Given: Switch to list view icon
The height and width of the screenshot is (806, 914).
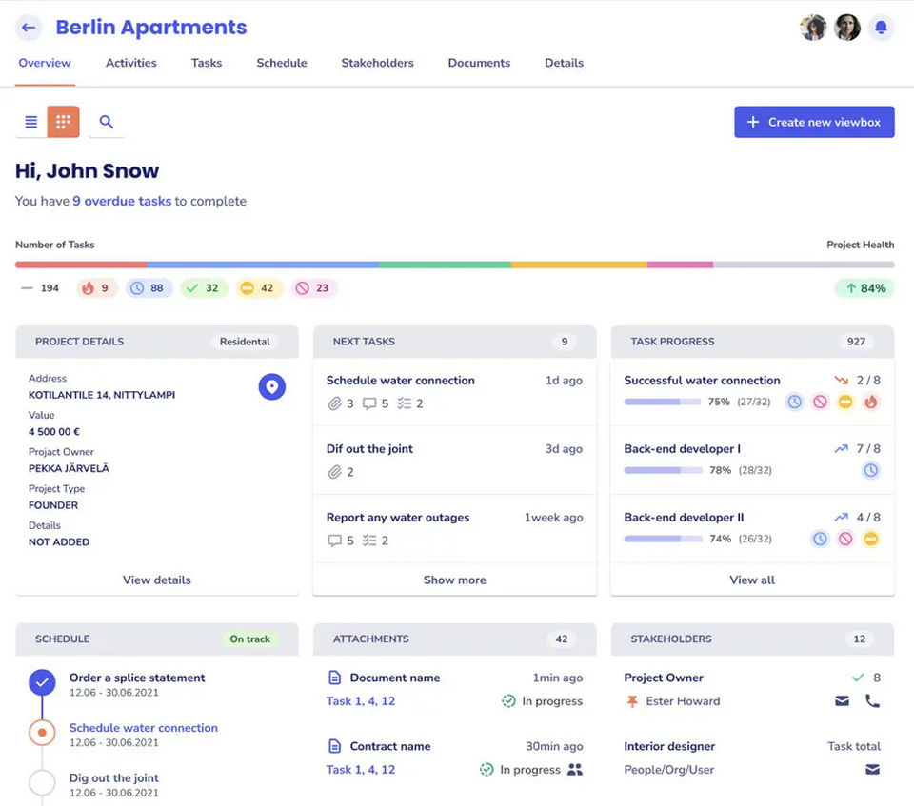Looking at the screenshot, I should tap(30, 122).
